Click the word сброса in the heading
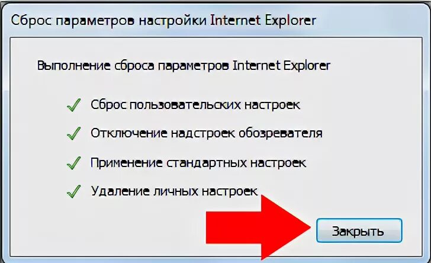This screenshot has height=263, width=431. click(x=134, y=66)
